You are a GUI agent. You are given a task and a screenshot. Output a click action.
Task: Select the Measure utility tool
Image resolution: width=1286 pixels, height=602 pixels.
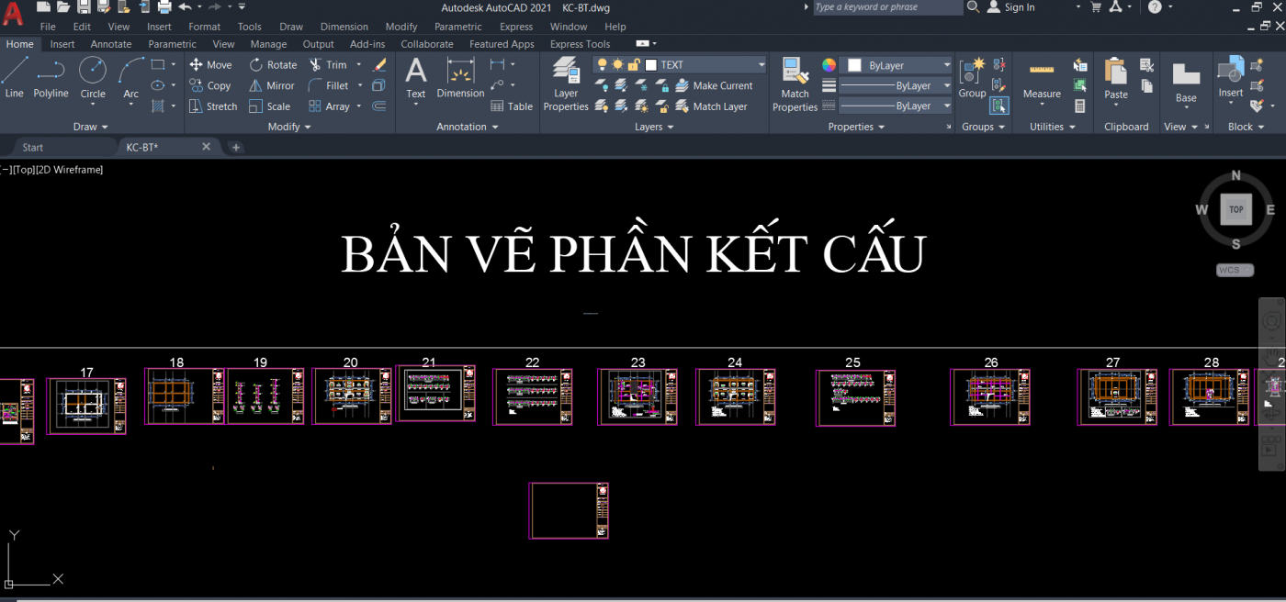(x=1042, y=79)
